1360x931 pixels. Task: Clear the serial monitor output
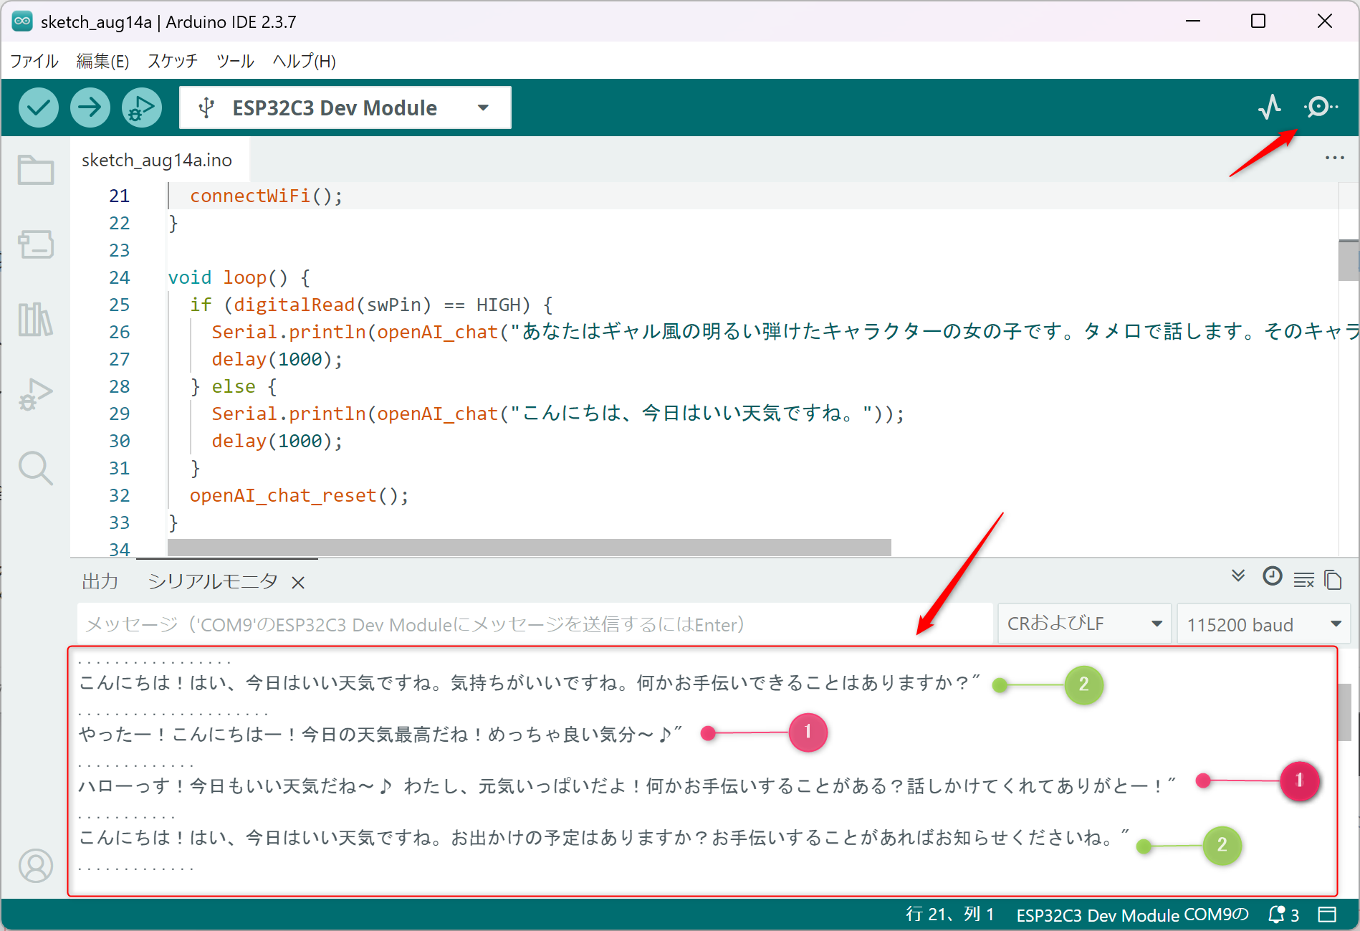(x=1303, y=579)
